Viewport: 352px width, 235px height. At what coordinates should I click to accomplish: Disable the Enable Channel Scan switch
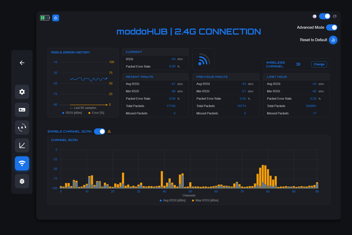100,131
